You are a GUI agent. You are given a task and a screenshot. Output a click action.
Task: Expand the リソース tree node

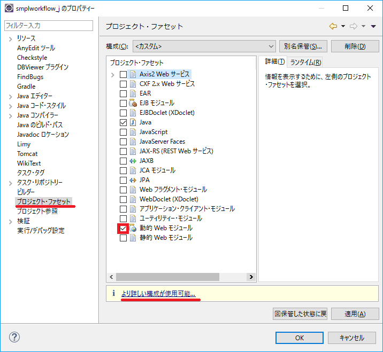(10, 39)
